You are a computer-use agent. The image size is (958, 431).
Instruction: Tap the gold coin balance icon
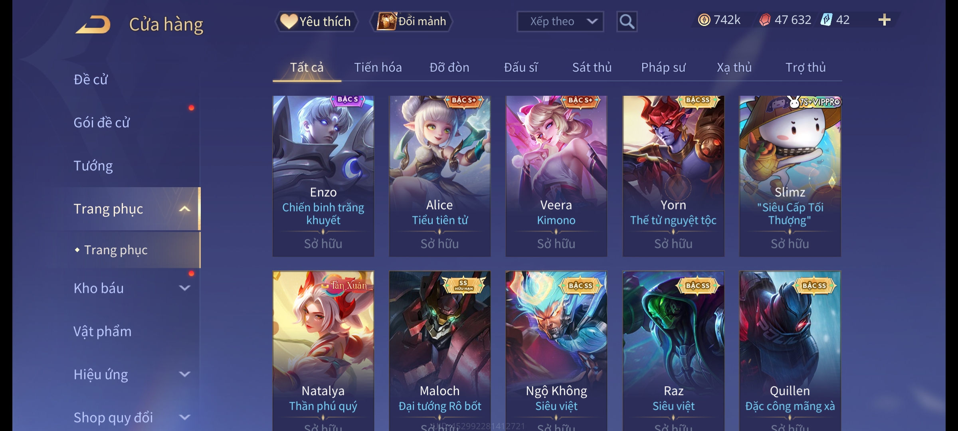704,20
